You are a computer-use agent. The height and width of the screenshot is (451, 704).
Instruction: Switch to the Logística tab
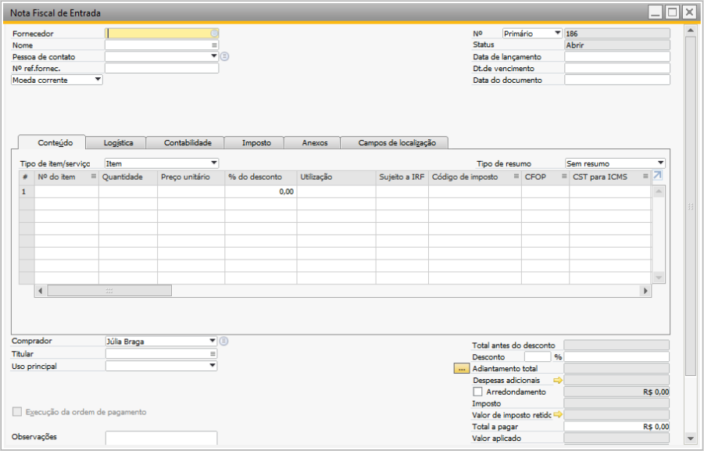coord(118,142)
